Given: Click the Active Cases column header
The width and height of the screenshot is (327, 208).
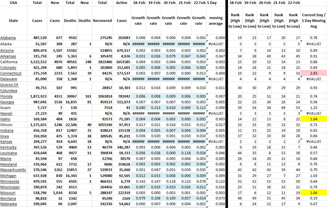Looking at the screenshot, I should (122, 20).
